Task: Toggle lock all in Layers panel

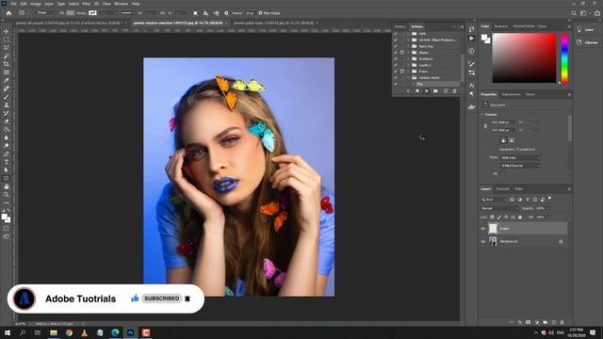Action: pyautogui.click(x=520, y=218)
